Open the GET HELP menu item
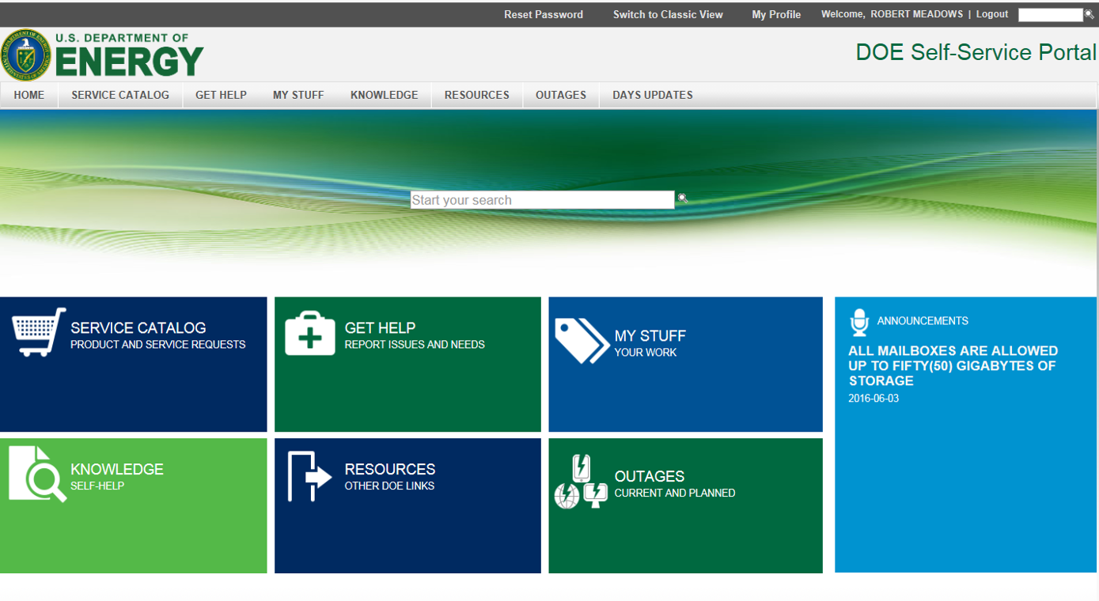The height and width of the screenshot is (601, 1099). (221, 95)
